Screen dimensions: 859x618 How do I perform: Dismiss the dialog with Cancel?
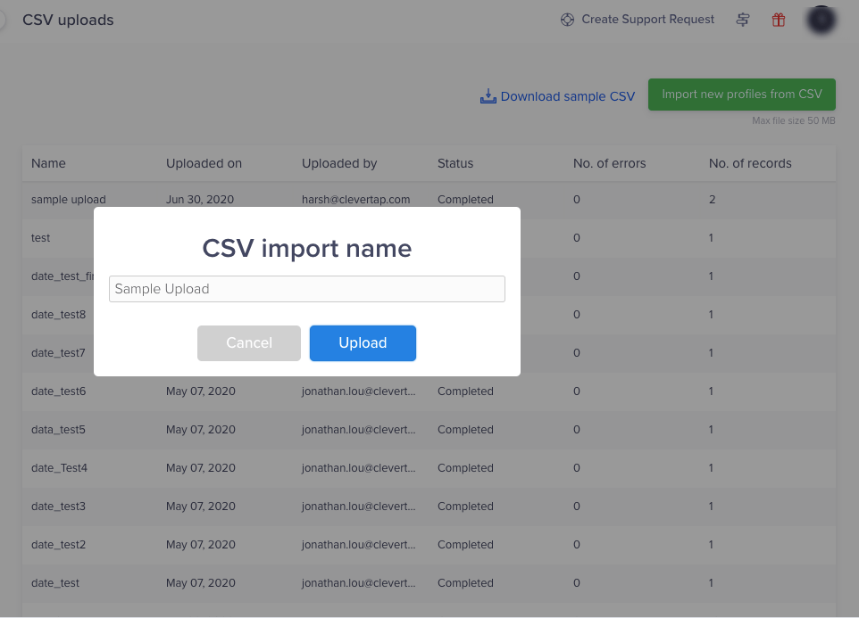coord(249,342)
